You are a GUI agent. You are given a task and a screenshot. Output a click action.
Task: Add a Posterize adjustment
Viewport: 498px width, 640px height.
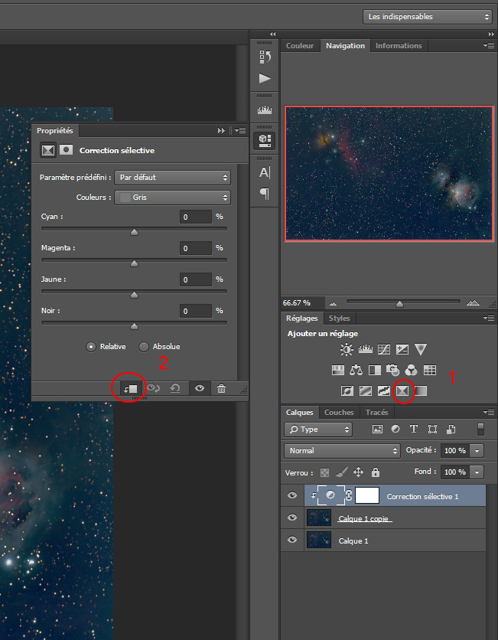coord(366,391)
